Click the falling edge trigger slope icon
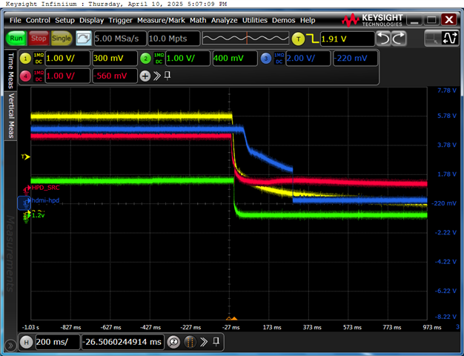 pyautogui.click(x=312, y=39)
